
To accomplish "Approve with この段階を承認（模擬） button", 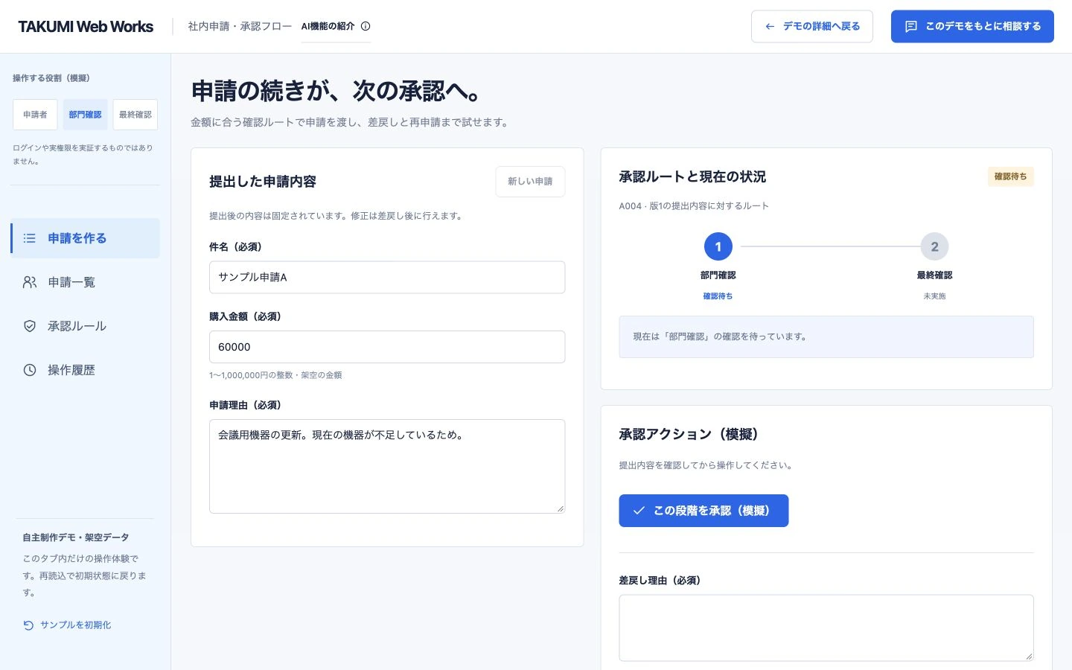I will coord(703,511).
